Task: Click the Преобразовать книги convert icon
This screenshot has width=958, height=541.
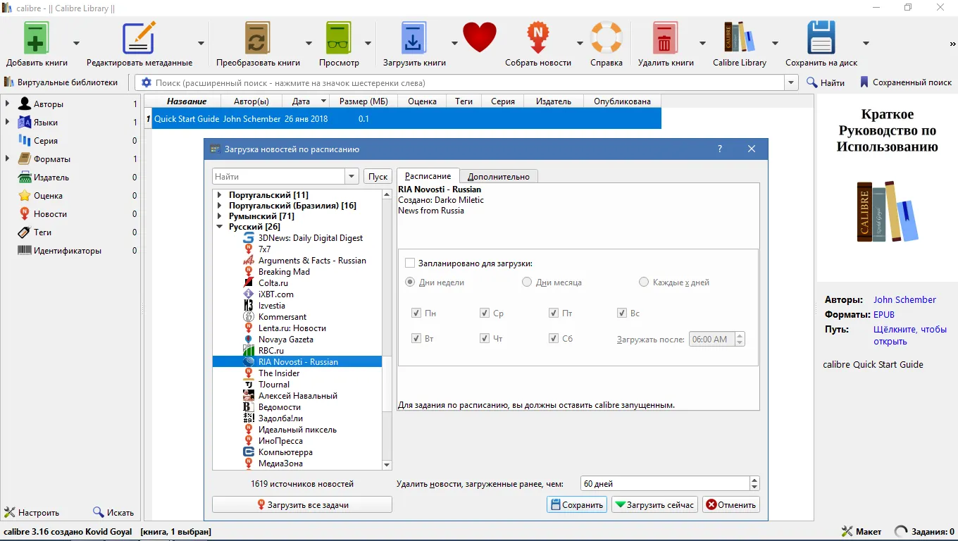Action: pyautogui.click(x=258, y=37)
